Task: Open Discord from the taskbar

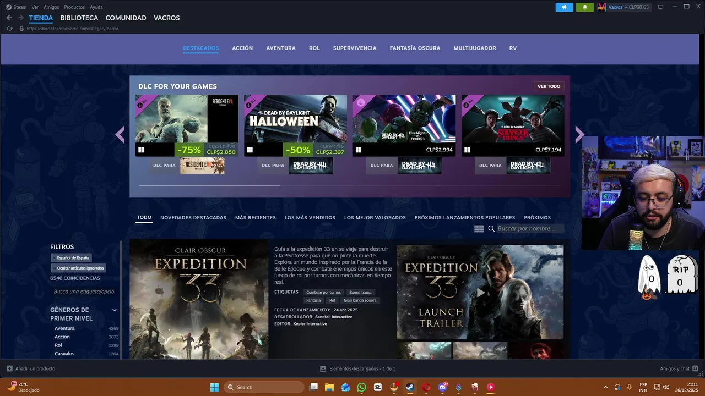Action: (x=442, y=387)
